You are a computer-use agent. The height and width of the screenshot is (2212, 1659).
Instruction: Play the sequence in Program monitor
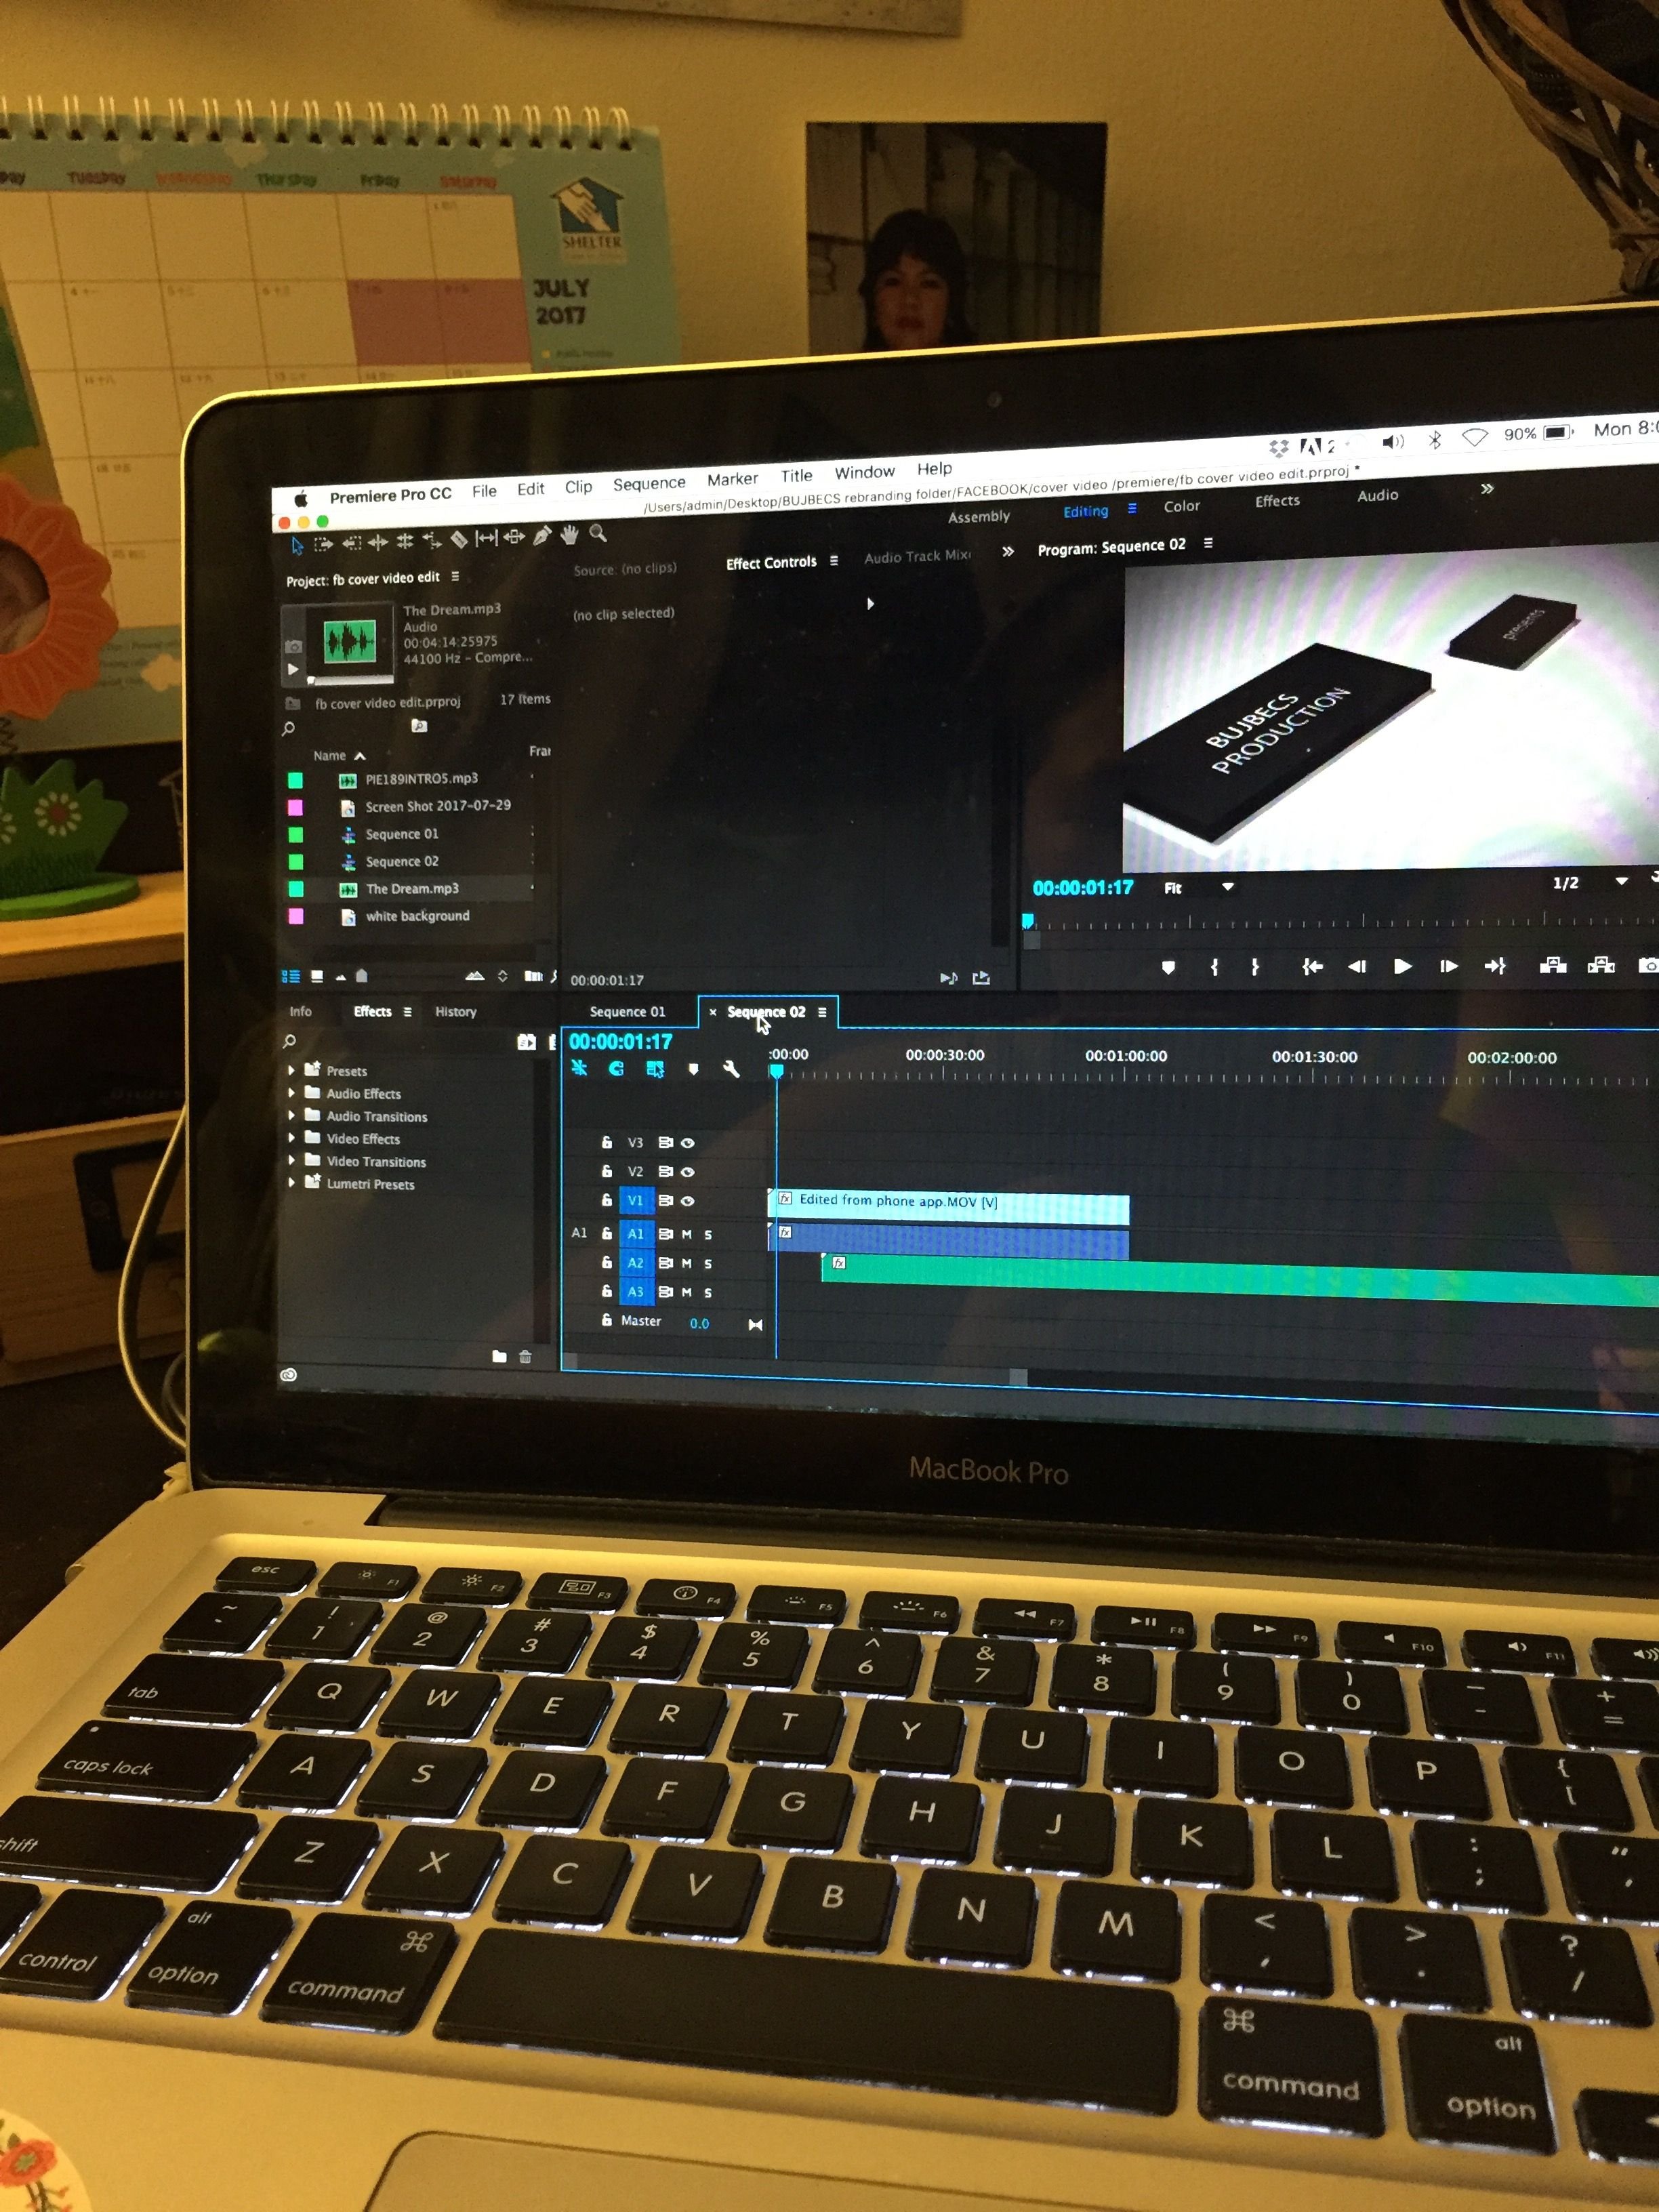1402,966
